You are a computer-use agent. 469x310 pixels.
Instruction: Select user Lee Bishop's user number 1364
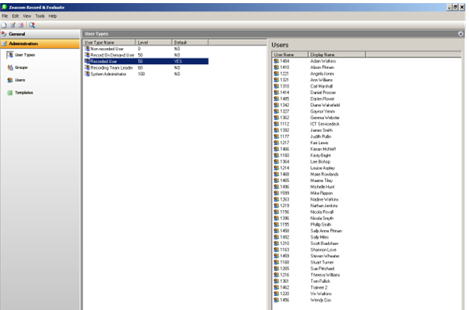click(x=285, y=162)
